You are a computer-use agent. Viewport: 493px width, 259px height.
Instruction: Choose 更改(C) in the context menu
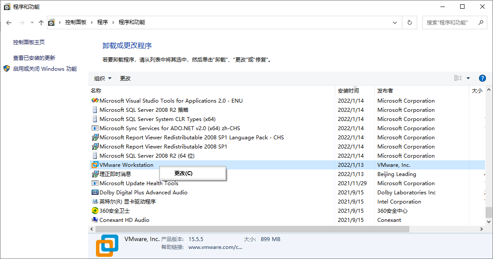[x=193, y=173]
